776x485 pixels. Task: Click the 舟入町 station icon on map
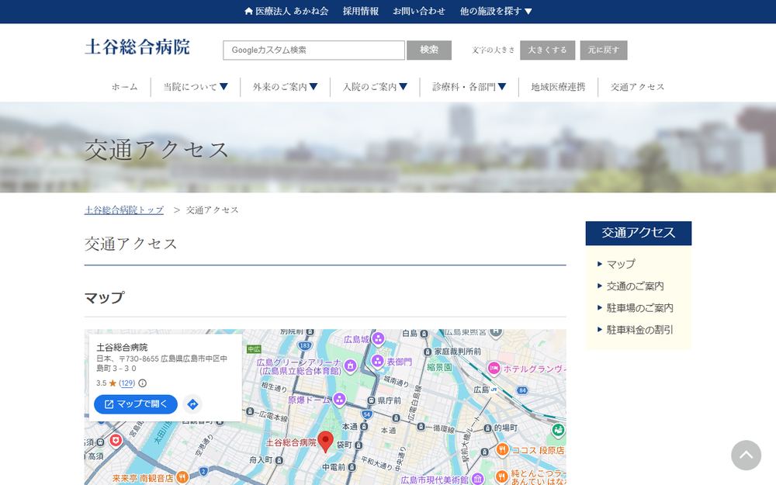(x=279, y=460)
